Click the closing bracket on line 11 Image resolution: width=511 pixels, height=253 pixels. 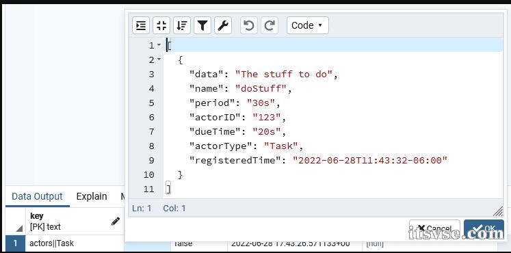coord(168,189)
